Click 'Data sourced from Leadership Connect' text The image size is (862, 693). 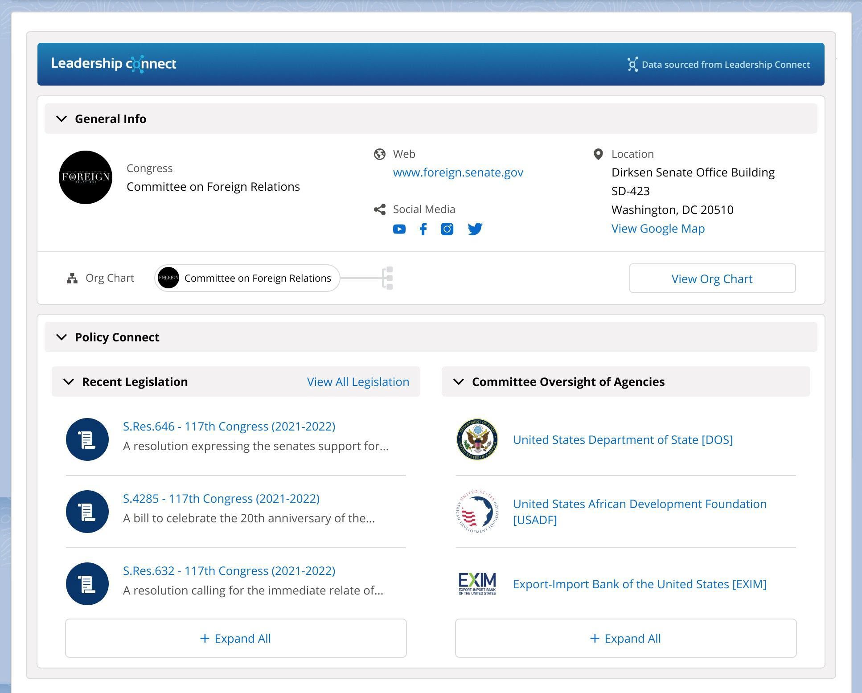(726, 65)
